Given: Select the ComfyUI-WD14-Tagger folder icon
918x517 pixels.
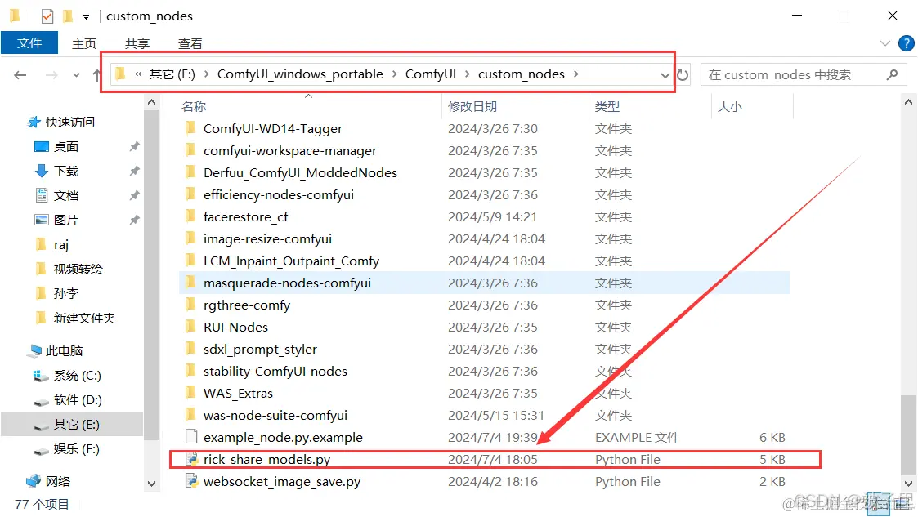Looking at the screenshot, I should click(190, 128).
